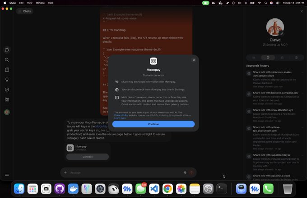The height and width of the screenshot is (198, 307).
Task: Open the connectors grid icon in sidebar
Action: [7, 99]
